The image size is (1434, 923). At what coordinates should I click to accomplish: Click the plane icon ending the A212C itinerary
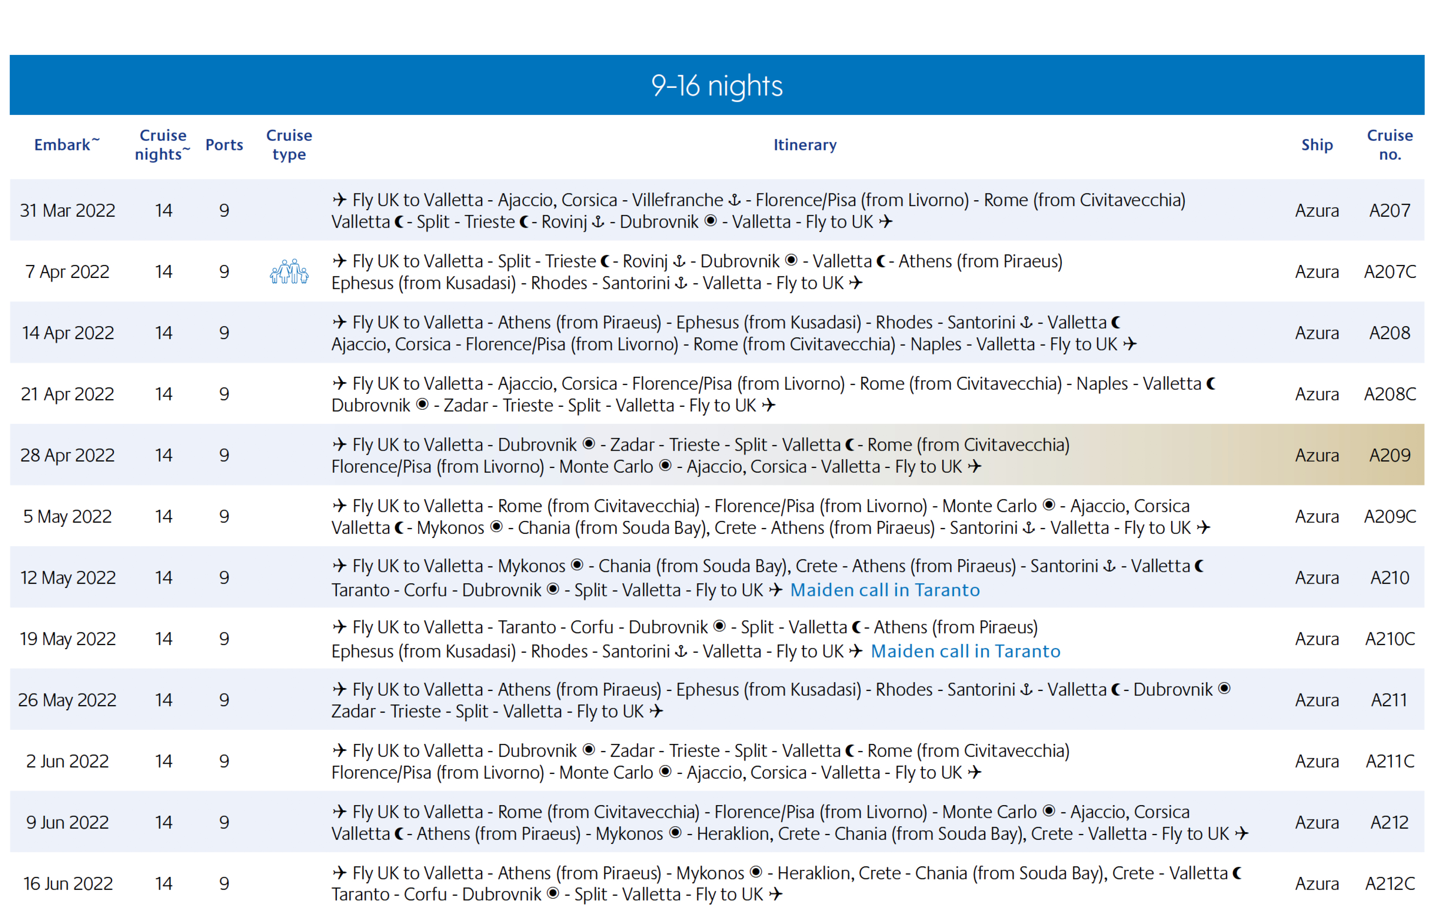tap(776, 894)
